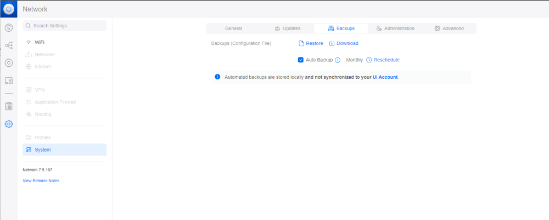The height and width of the screenshot is (220, 549).
Task: Open the Dashboard icon in left rail
Action: [x=9, y=28]
